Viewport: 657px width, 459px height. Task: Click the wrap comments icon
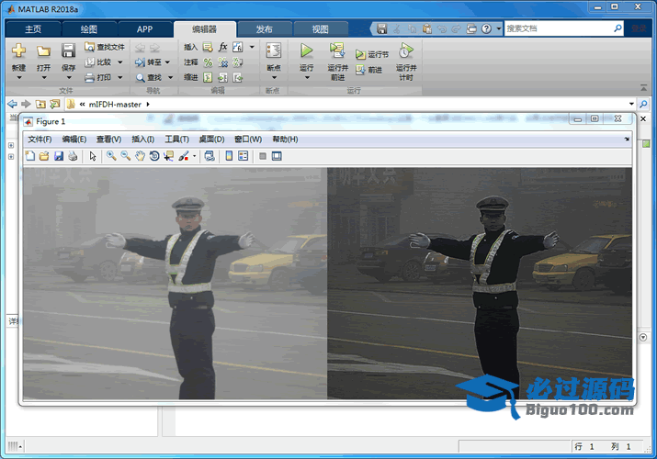point(238,62)
